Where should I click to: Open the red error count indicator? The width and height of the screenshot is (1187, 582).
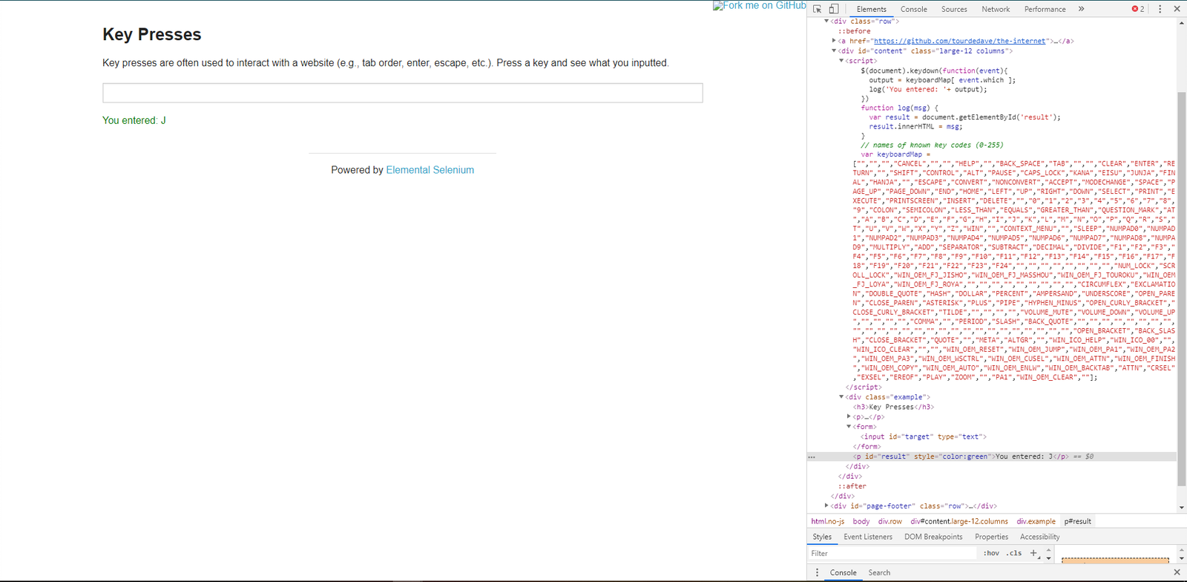[x=1138, y=9]
